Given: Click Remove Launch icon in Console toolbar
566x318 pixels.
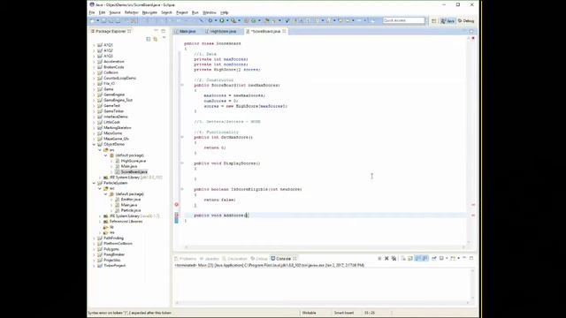Looking at the screenshot, I should [386, 259].
